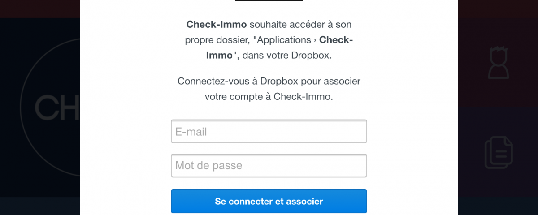The height and width of the screenshot is (215, 538).
Task: Click the chevron separator after Applications
Action: pyautogui.click(x=315, y=40)
